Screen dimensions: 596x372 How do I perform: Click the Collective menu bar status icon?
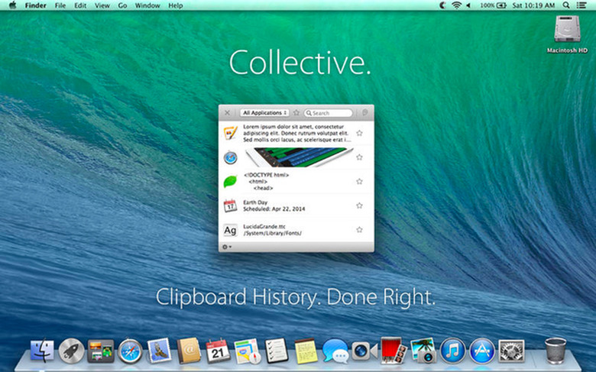[444, 5]
